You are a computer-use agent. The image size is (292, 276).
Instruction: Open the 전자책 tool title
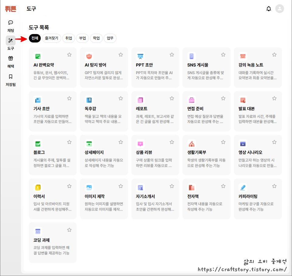tap(193, 196)
